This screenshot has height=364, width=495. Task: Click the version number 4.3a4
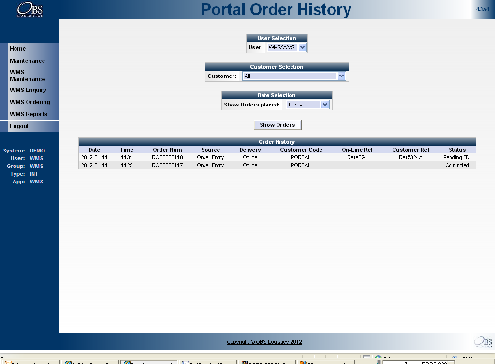[482, 9]
